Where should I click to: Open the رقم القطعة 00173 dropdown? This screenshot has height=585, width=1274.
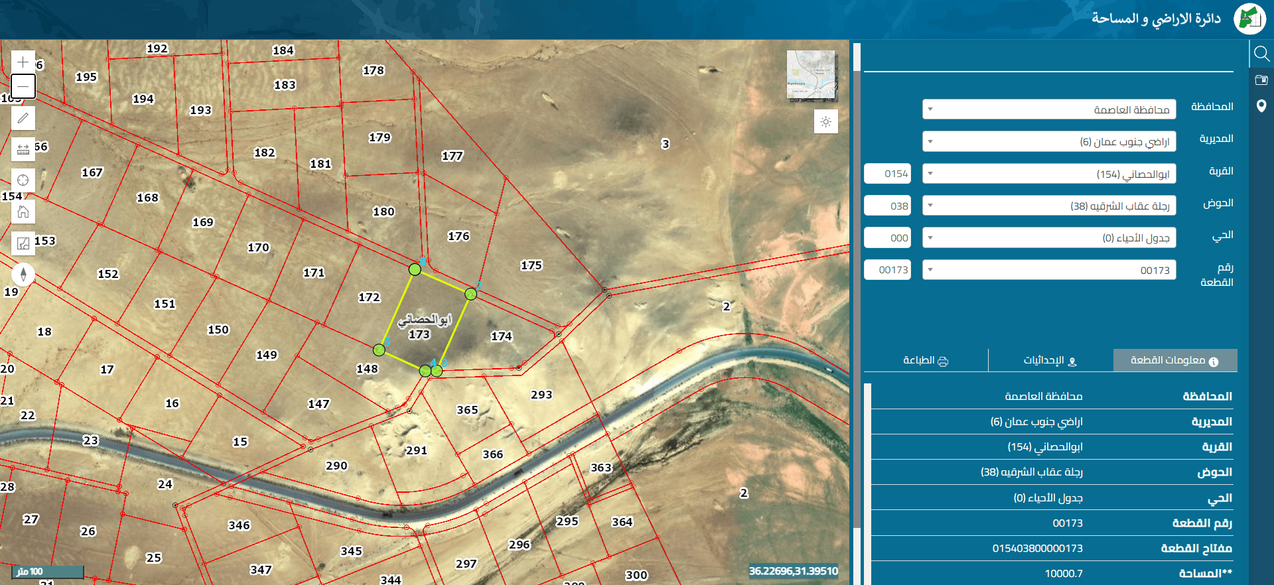[1049, 270]
